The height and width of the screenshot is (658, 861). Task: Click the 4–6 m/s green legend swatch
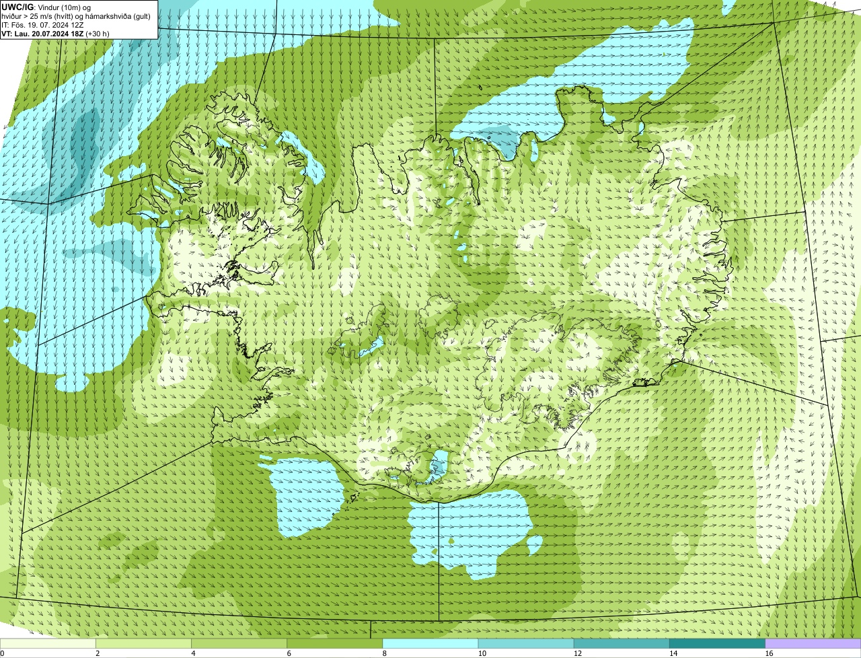point(239,644)
